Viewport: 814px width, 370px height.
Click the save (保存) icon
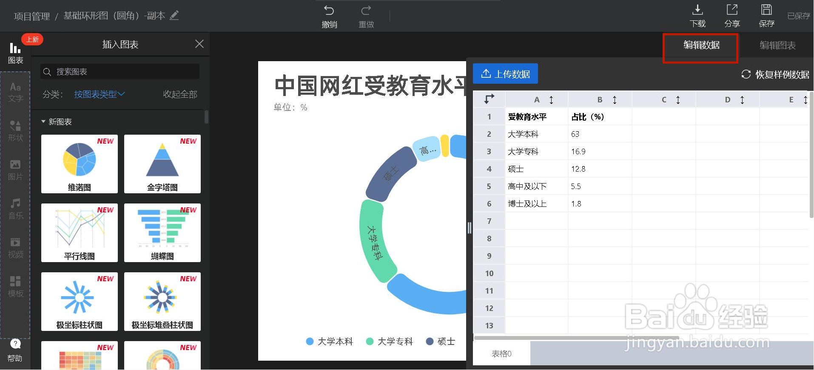[x=766, y=9]
